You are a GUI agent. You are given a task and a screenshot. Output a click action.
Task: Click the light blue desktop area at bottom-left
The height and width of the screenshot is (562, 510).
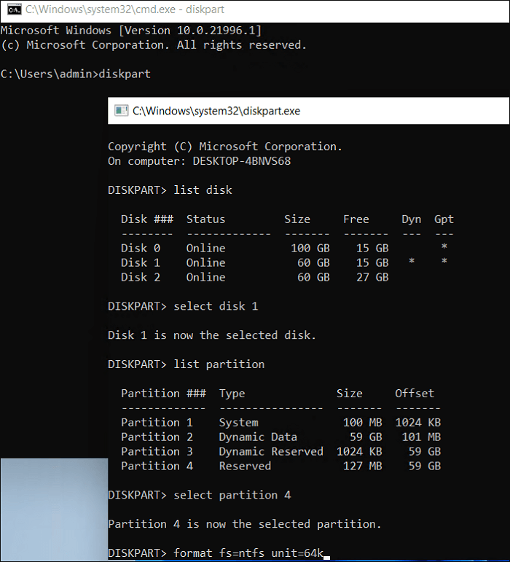[52, 509]
